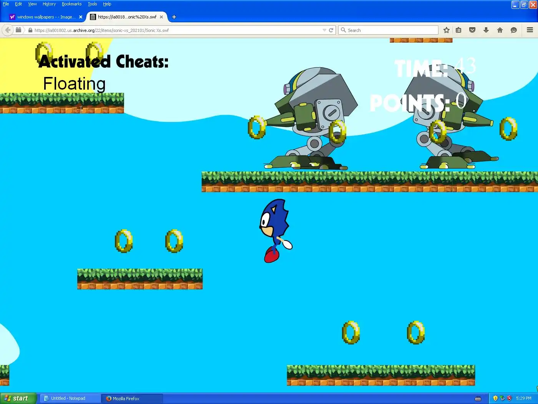The width and height of the screenshot is (538, 404).
Task: Go to Firefox Home page
Action: tap(500, 30)
